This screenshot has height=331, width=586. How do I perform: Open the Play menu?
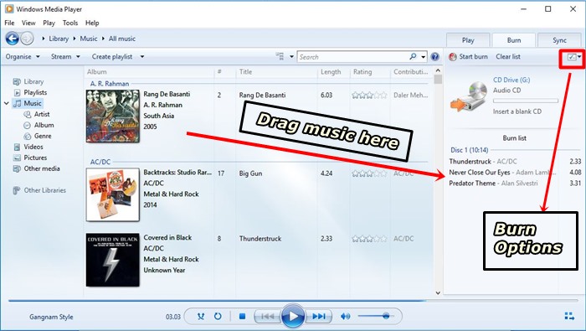49,23
